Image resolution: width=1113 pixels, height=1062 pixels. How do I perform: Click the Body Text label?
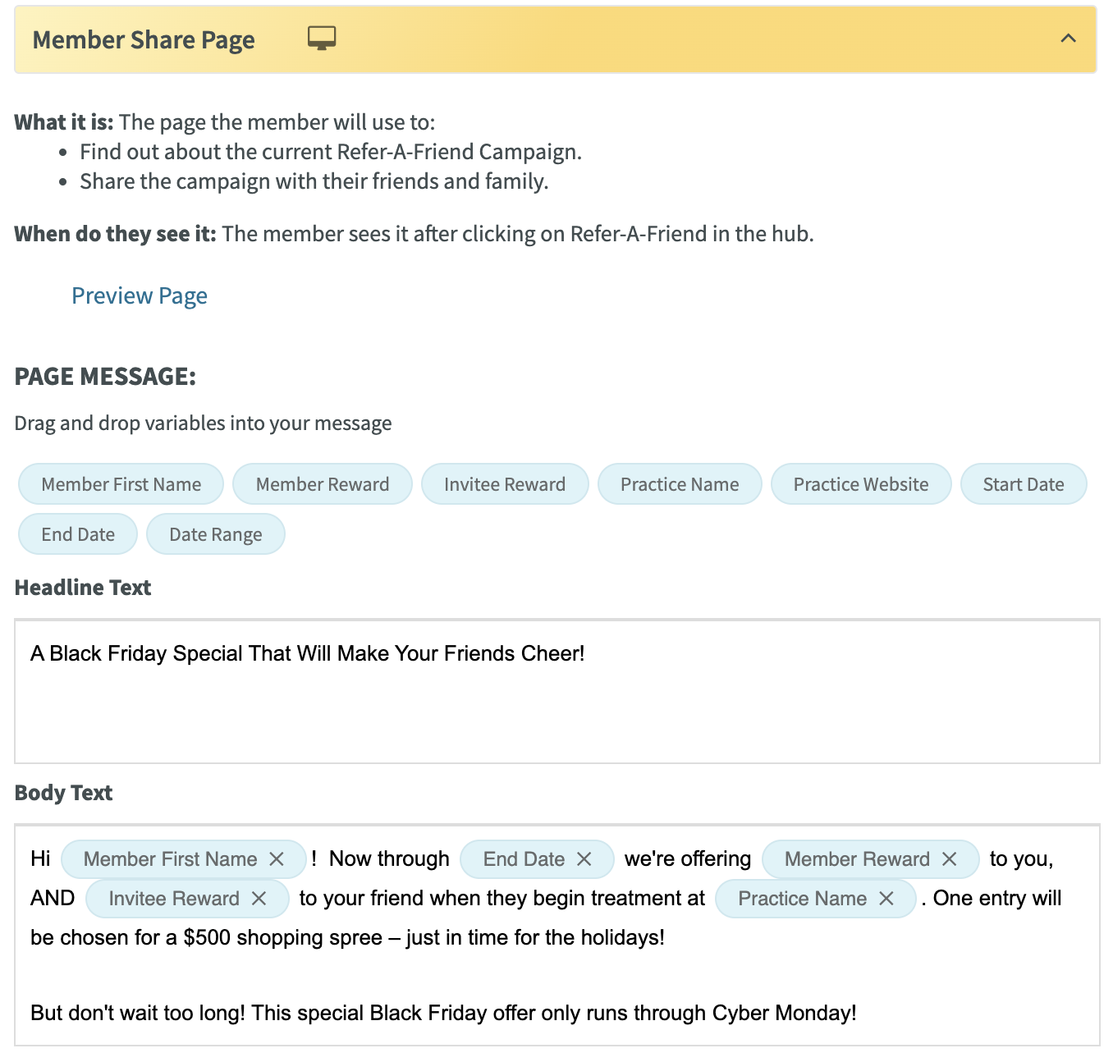click(x=63, y=793)
